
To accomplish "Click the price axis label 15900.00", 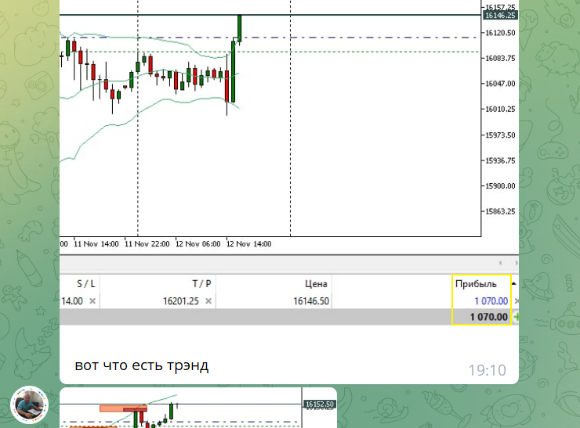I will coord(500,186).
